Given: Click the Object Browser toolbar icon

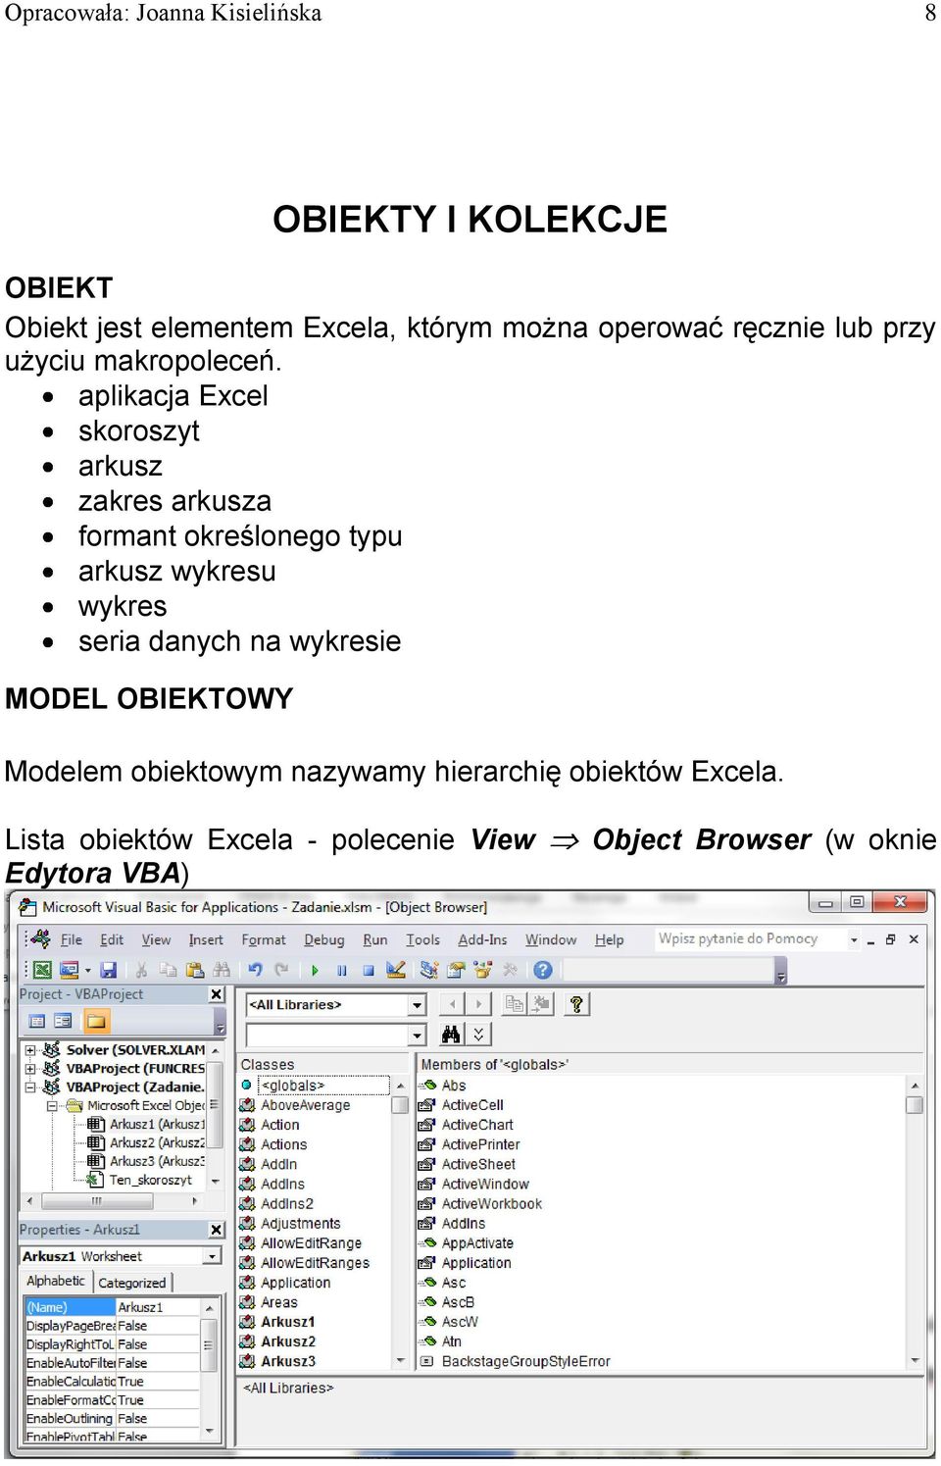Looking at the screenshot, I should point(482,970).
